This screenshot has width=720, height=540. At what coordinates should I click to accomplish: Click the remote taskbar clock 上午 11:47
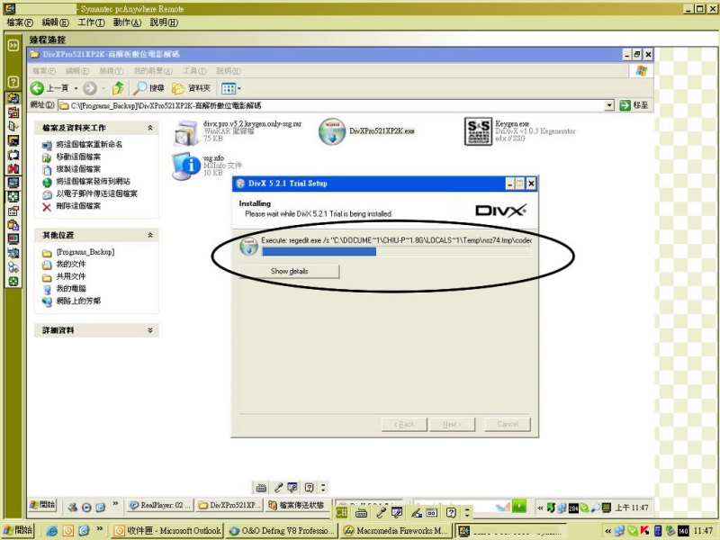pos(632,508)
